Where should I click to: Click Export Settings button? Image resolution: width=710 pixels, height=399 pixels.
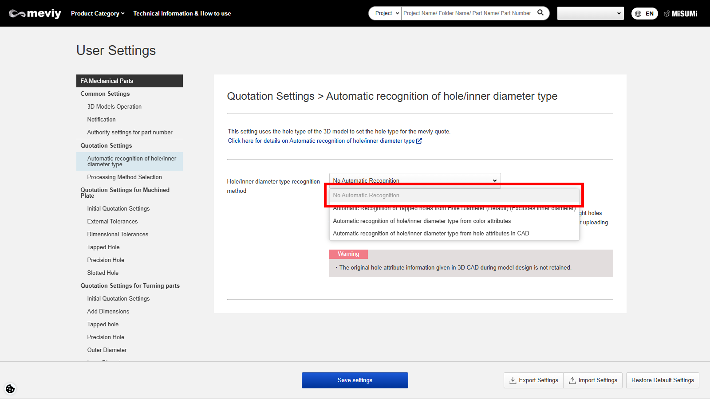(533, 380)
